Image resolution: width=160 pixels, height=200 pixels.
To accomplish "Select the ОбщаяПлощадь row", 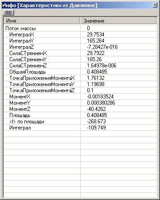I will click(x=80, y=72).
